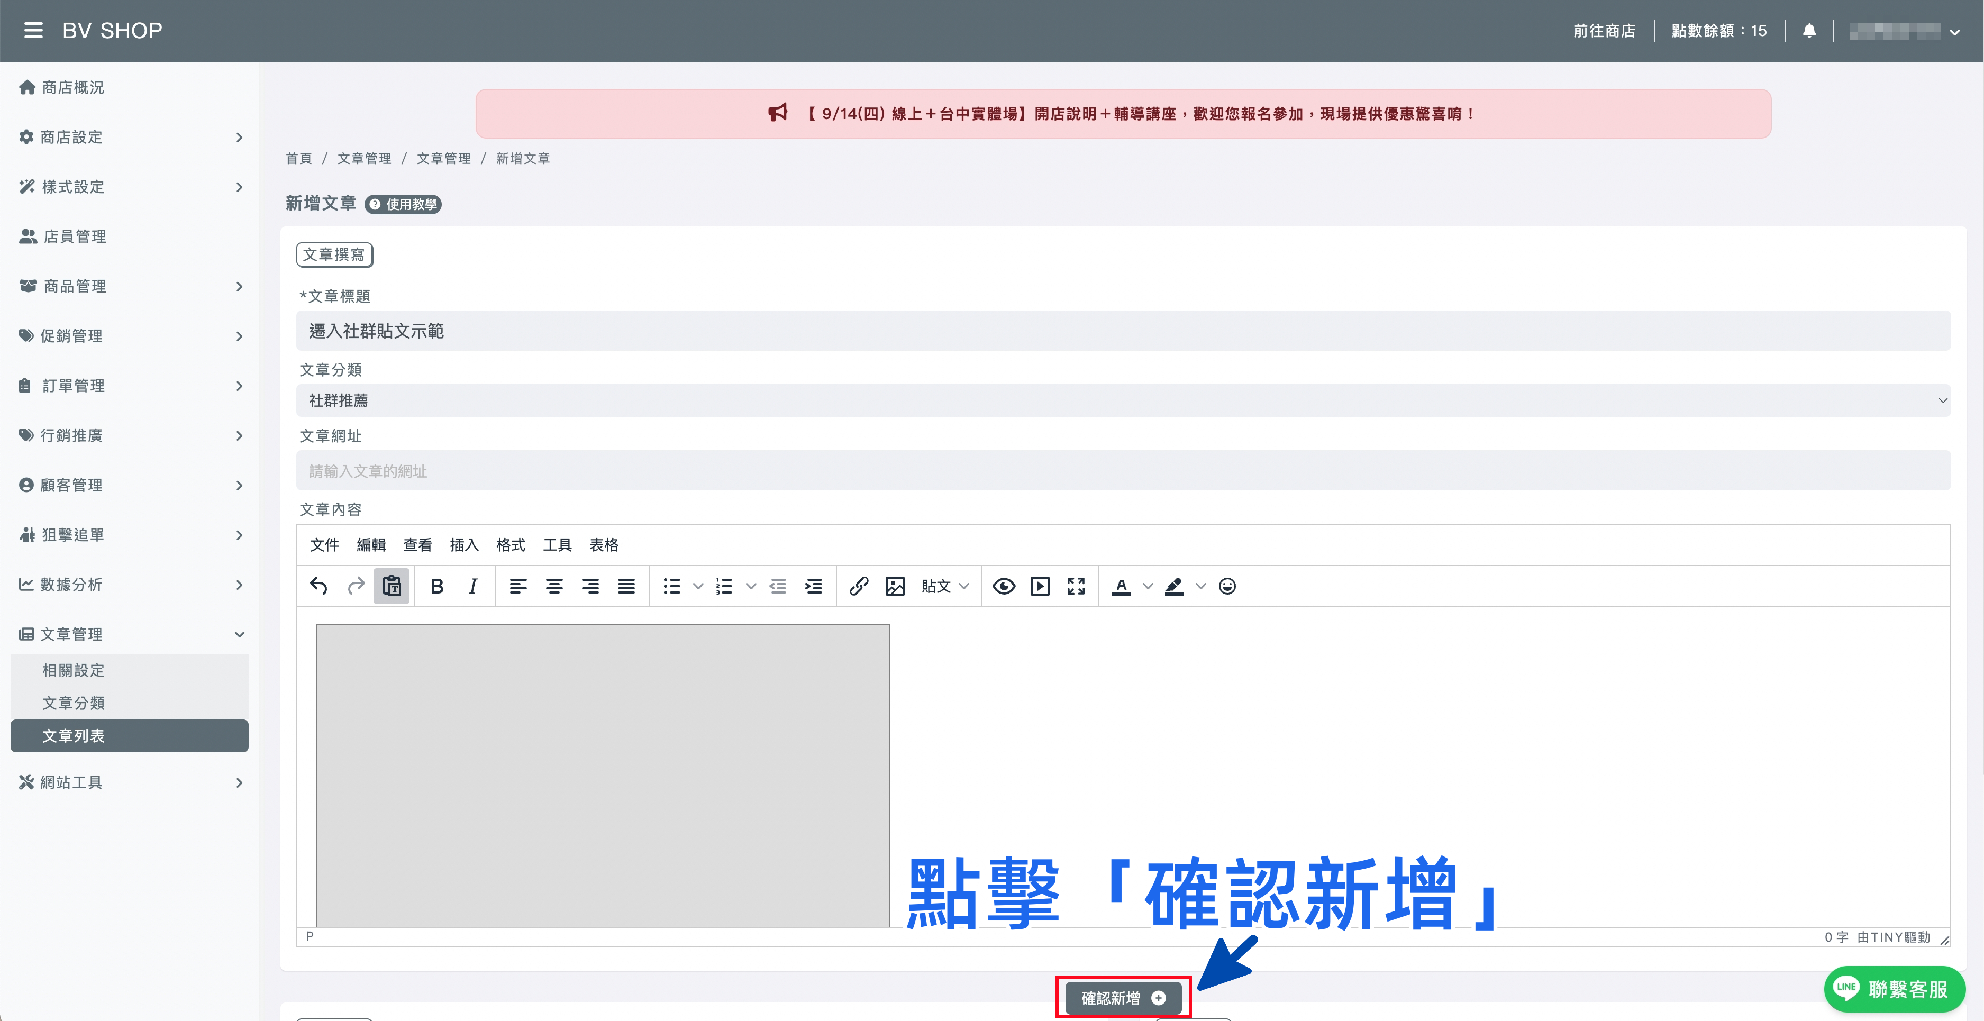Click the 文章網址 input field
1984x1021 pixels.
(1123, 470)
